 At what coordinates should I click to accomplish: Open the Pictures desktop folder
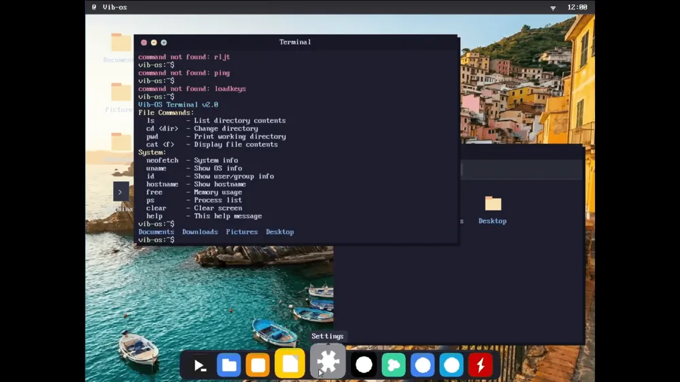point(121,93)
